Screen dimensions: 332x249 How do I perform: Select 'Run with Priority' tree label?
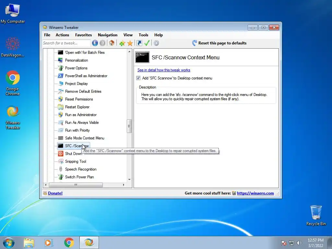tap(77, 130)
